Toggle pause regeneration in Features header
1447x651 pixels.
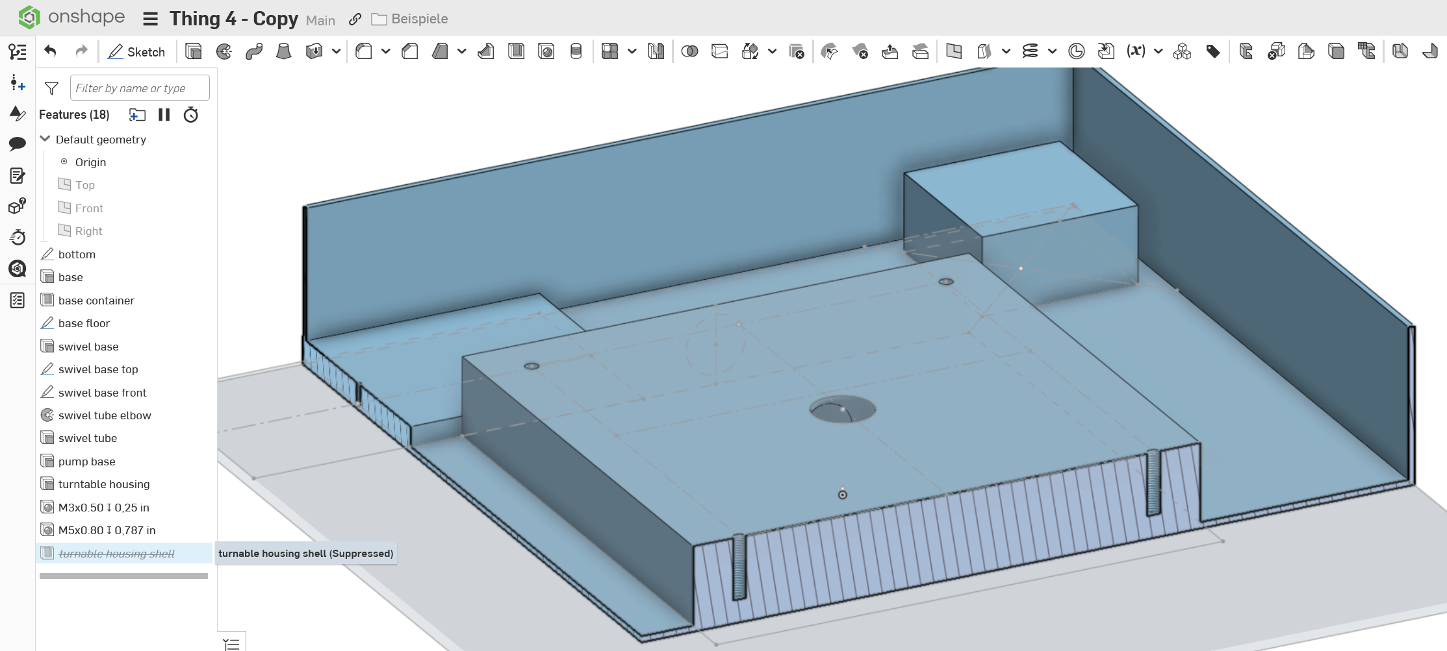click(164, 115)
